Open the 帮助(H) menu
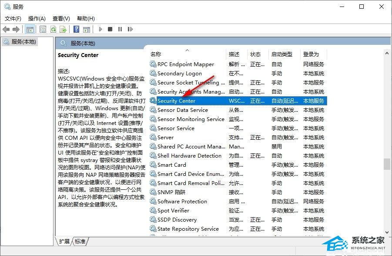The width and height of the screenshot is (392, 256). coord(86,19)
